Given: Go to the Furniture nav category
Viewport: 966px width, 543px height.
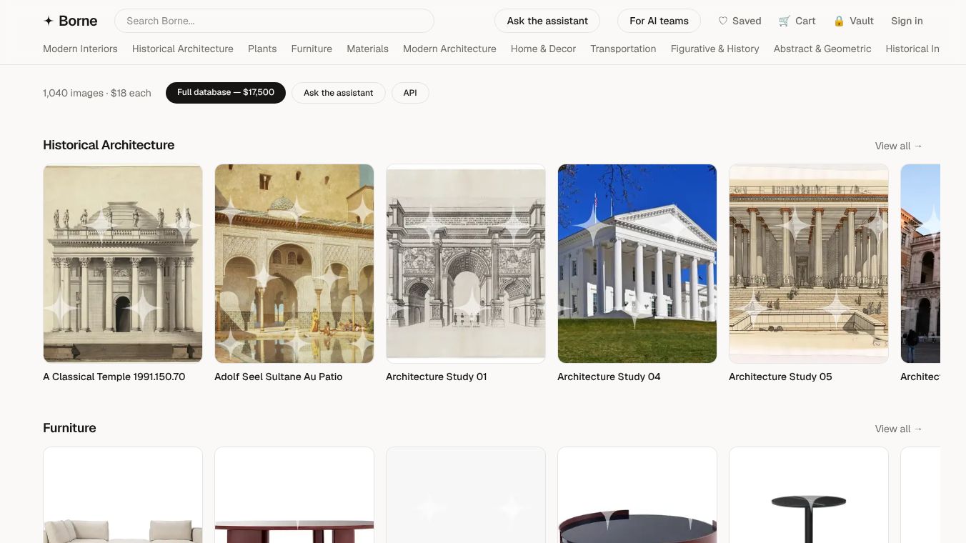Looking at the screenshot, I should click(312, 49).
